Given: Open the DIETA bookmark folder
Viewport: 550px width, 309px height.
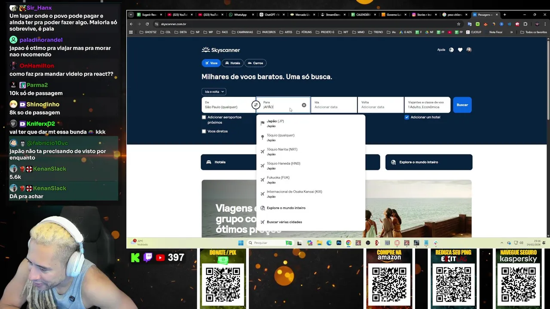Looking at the screenshot, I should [x=180, y=32].
